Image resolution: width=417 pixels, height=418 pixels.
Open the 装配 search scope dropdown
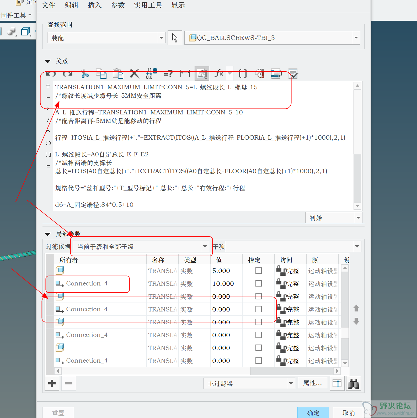(x=161, y=38)
